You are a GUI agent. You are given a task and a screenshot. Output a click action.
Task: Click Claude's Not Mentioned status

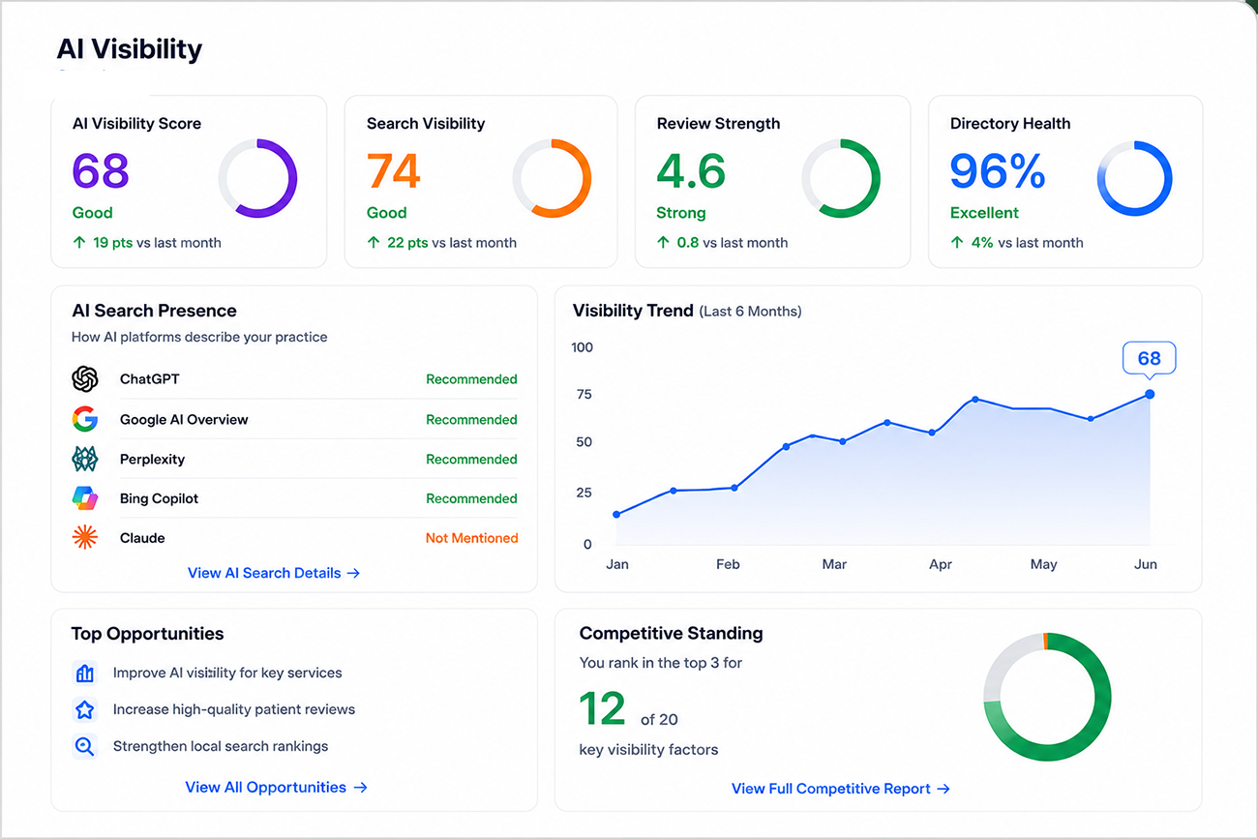click(x=472, y=538)
